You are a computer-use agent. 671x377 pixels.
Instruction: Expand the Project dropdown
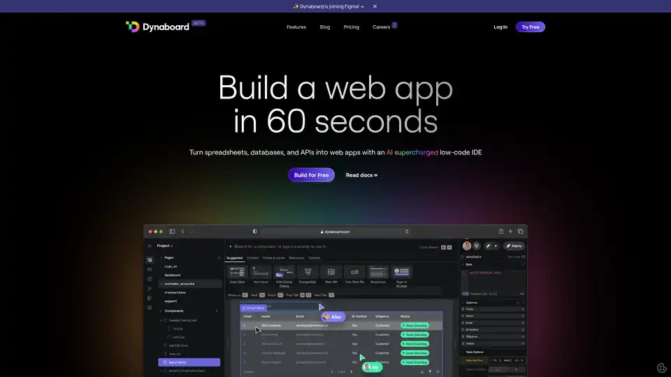point(165,246)
